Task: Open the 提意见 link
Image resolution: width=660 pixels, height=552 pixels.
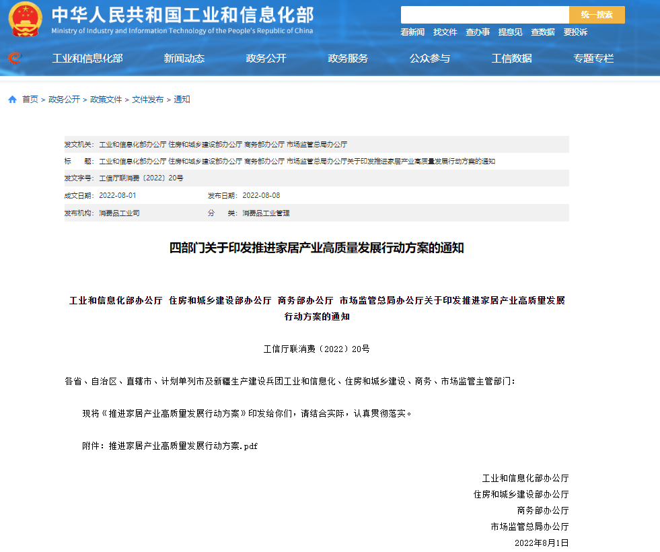Action: coord(510,32)
